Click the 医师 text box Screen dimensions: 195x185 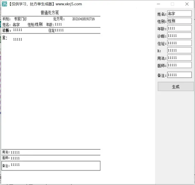pos(179,65)
